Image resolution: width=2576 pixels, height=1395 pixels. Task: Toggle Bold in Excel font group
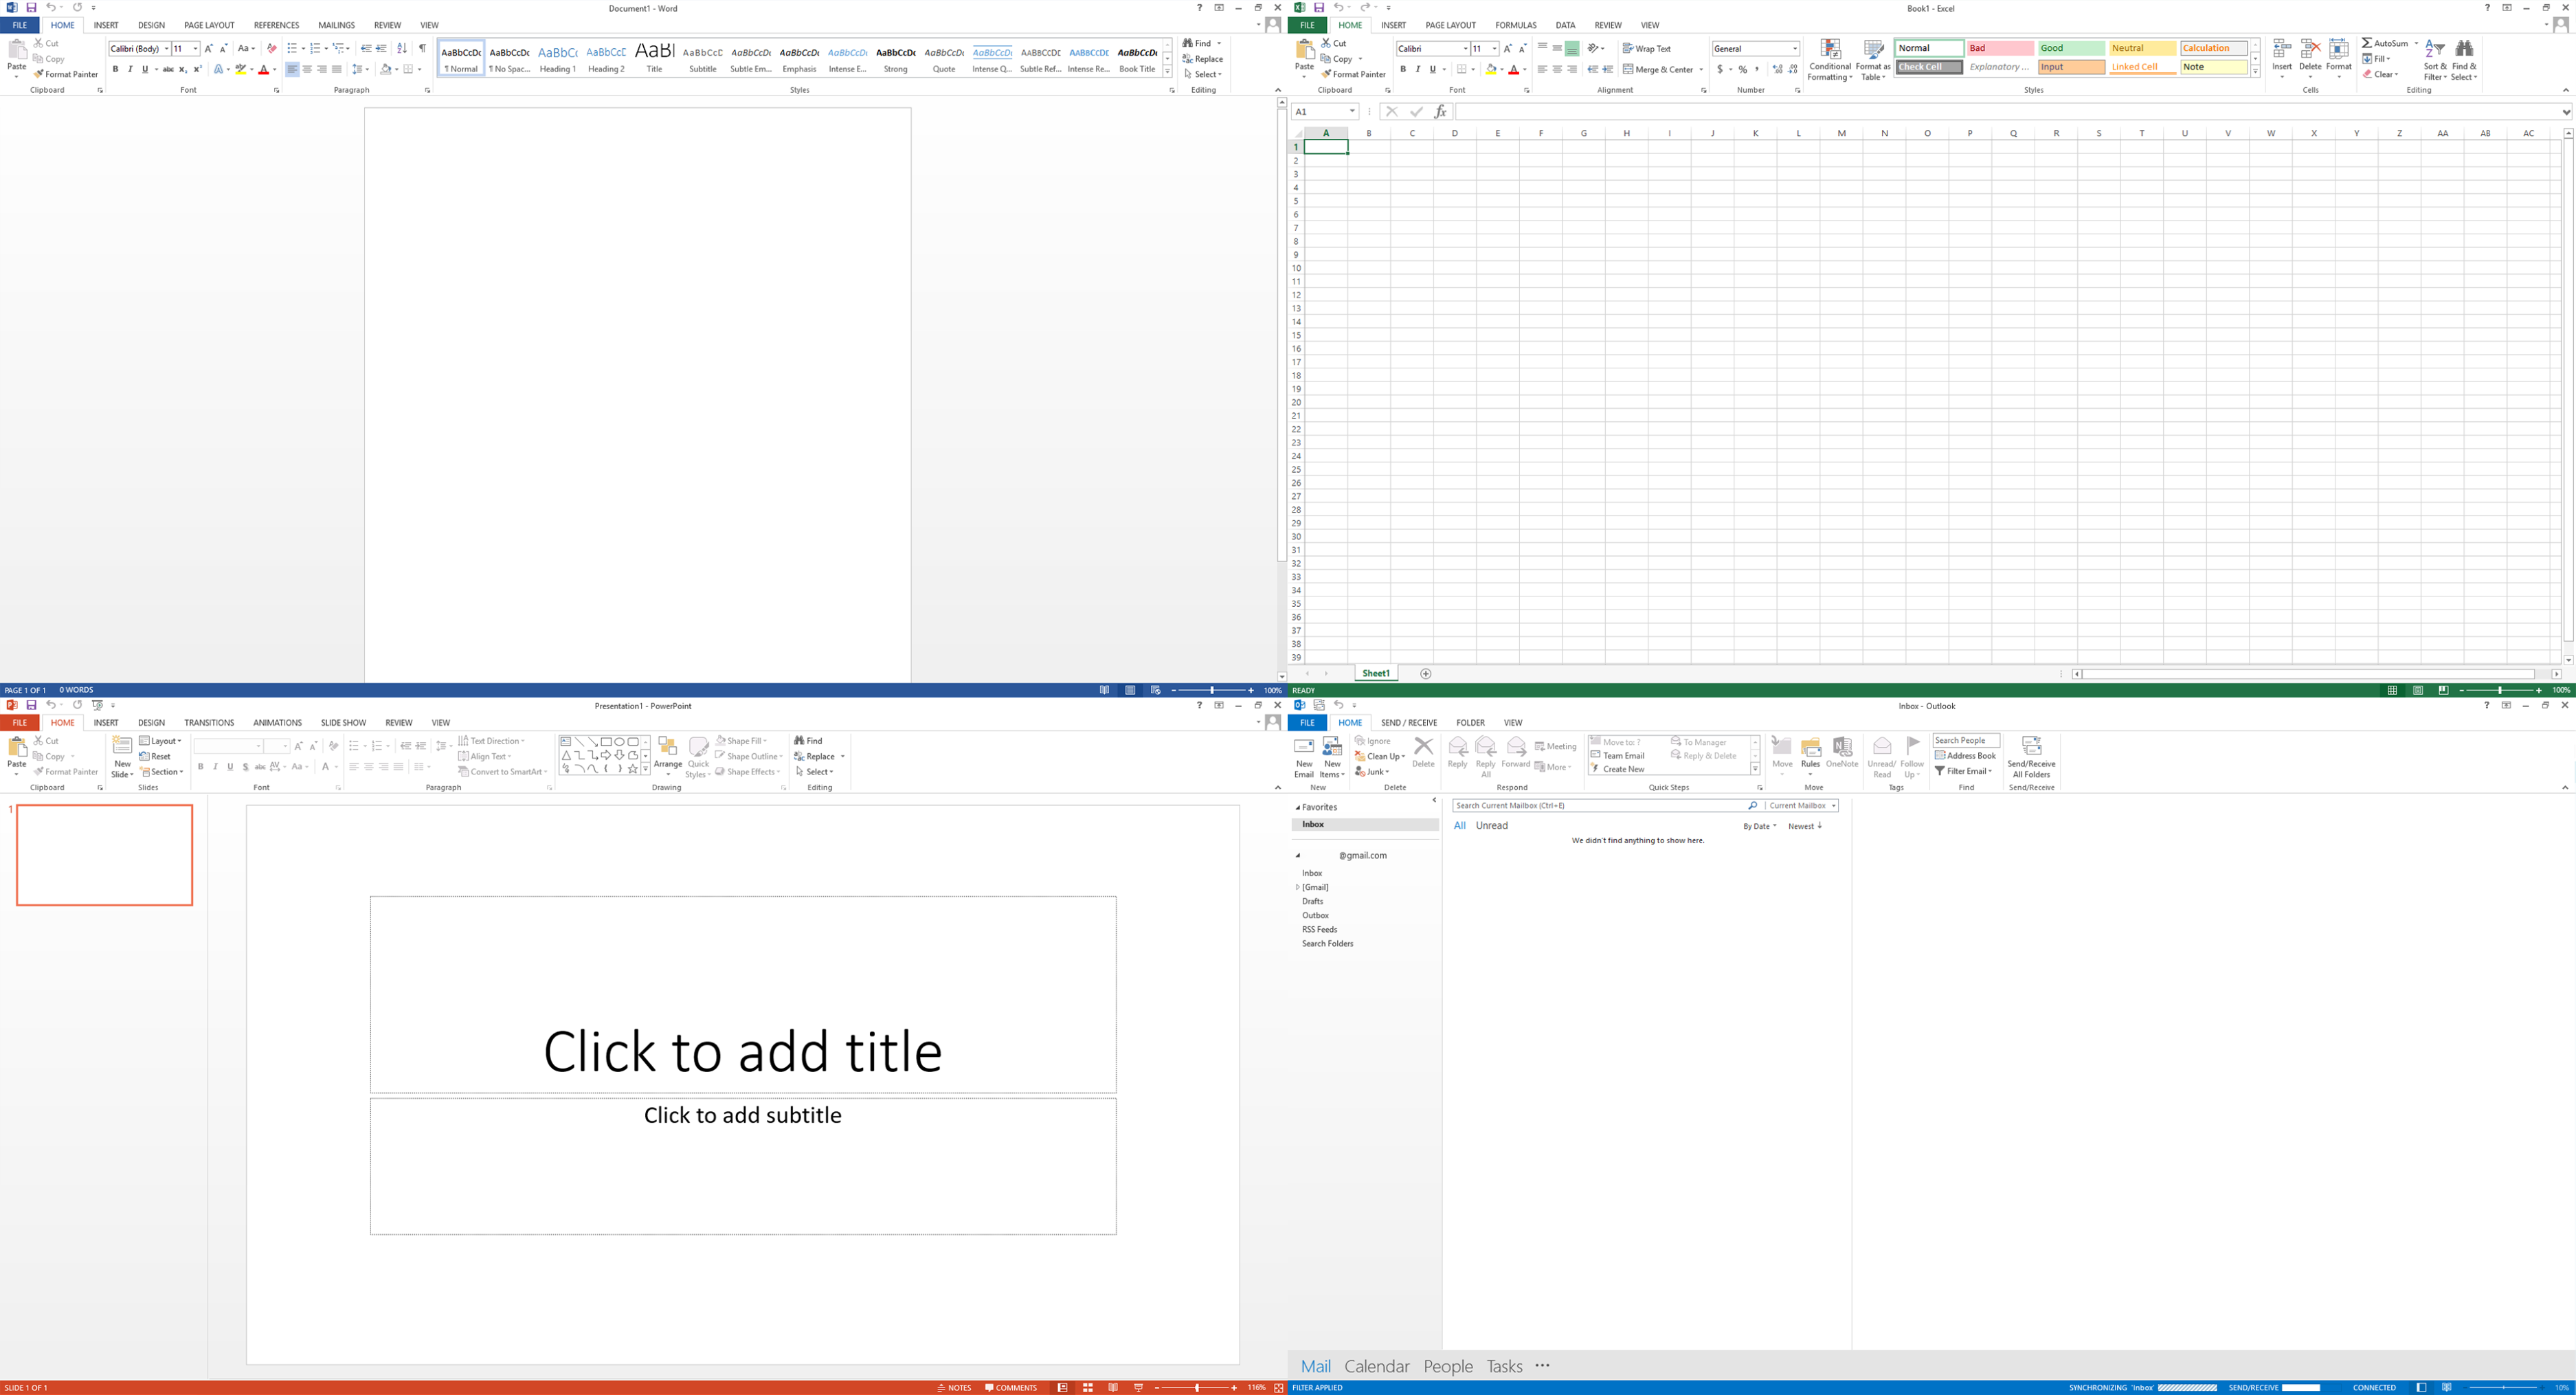point(1403,70)
